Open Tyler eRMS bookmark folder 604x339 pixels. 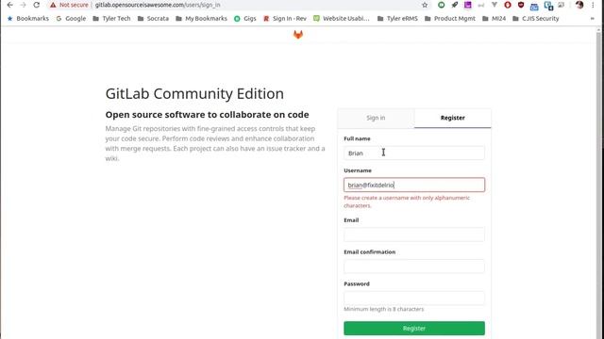tap(397, 19)
